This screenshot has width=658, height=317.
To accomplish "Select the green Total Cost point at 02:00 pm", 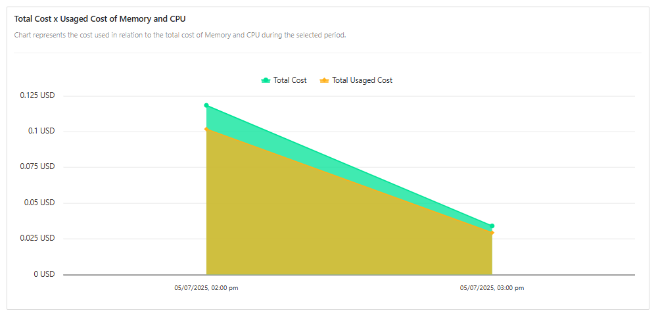I will pos(206,105).
